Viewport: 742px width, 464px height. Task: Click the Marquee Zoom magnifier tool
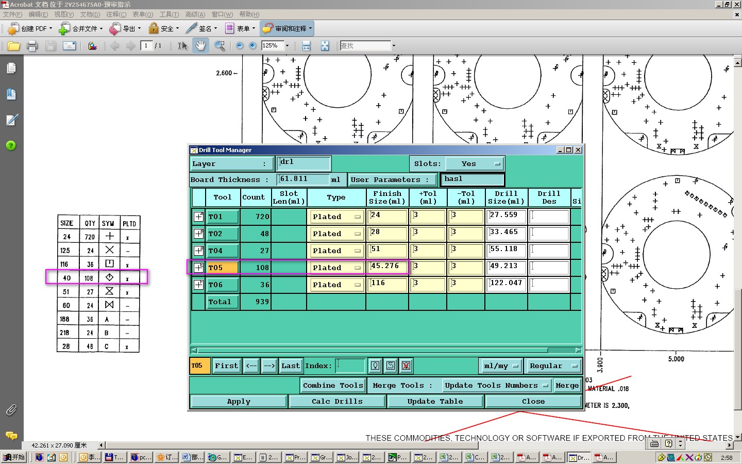pos(220,46)
